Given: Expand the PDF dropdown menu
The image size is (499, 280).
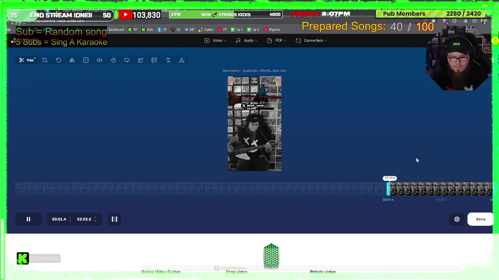Looking at the screenshot, I should point(277,40).
